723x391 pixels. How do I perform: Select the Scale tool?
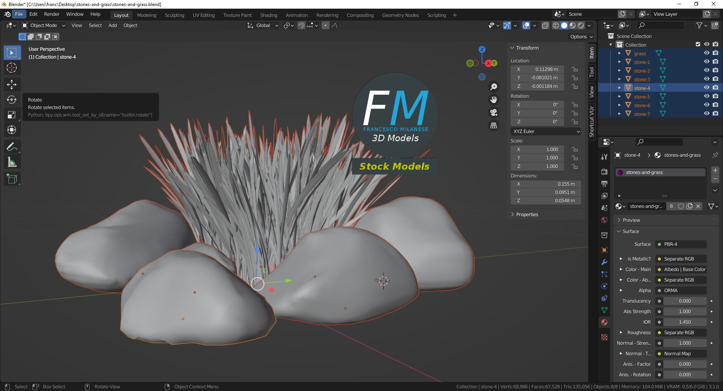coord(12,115)
